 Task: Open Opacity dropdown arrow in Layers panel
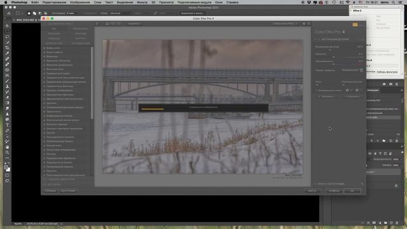point(401,159)
